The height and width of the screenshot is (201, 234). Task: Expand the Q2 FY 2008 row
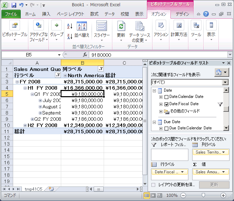[x=32, y=119]
